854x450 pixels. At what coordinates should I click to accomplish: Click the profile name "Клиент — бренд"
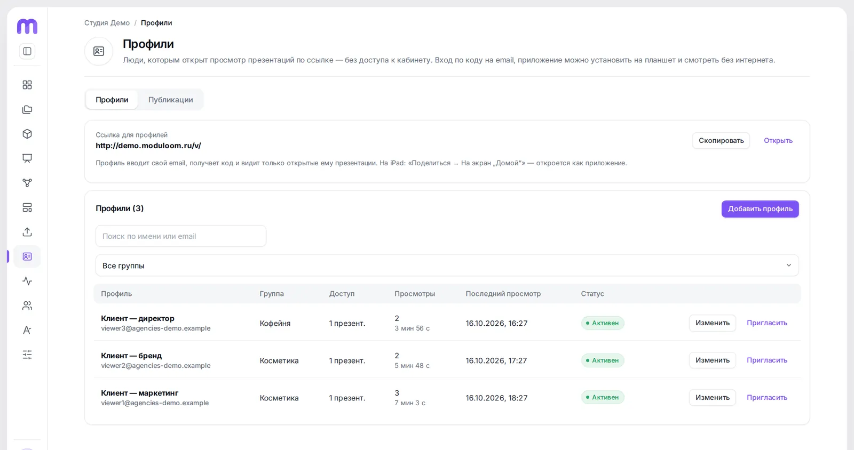(x=131, y=356)
